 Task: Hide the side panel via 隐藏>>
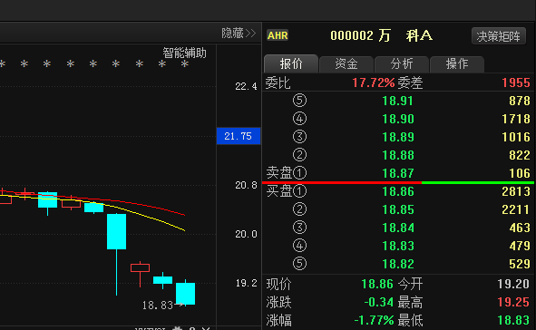point(239,34)
